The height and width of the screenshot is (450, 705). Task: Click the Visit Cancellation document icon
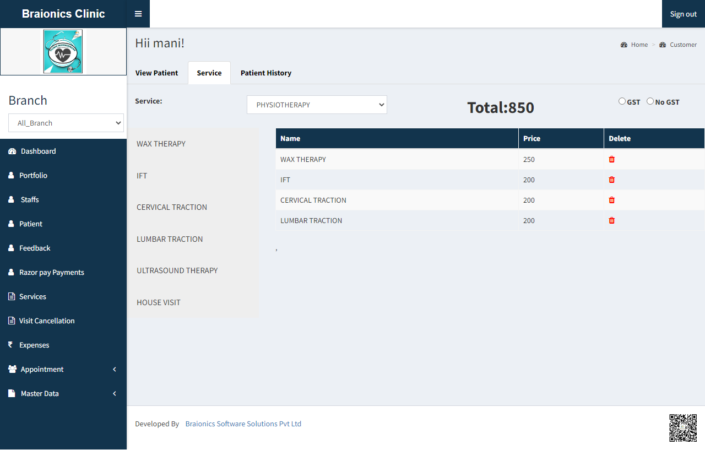pos(12,321)
